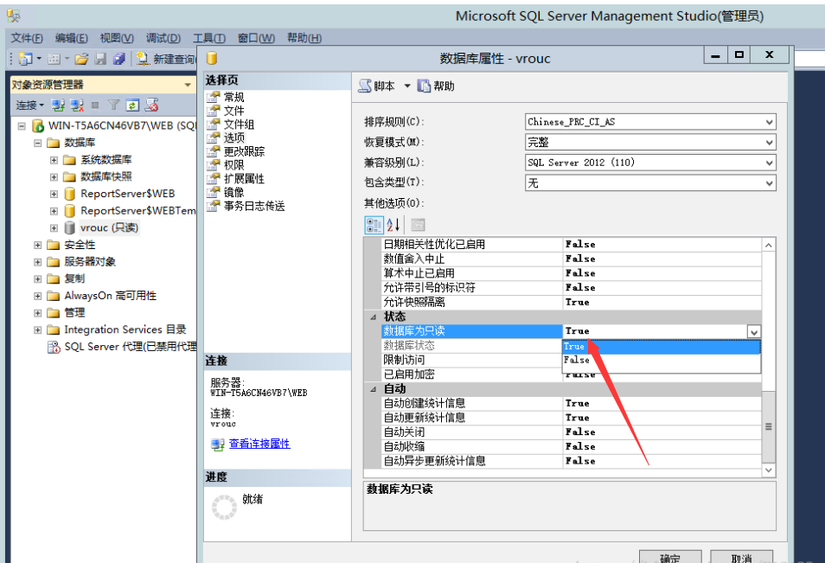Open the 文件组 (Filegroups) page

[239, 125]
